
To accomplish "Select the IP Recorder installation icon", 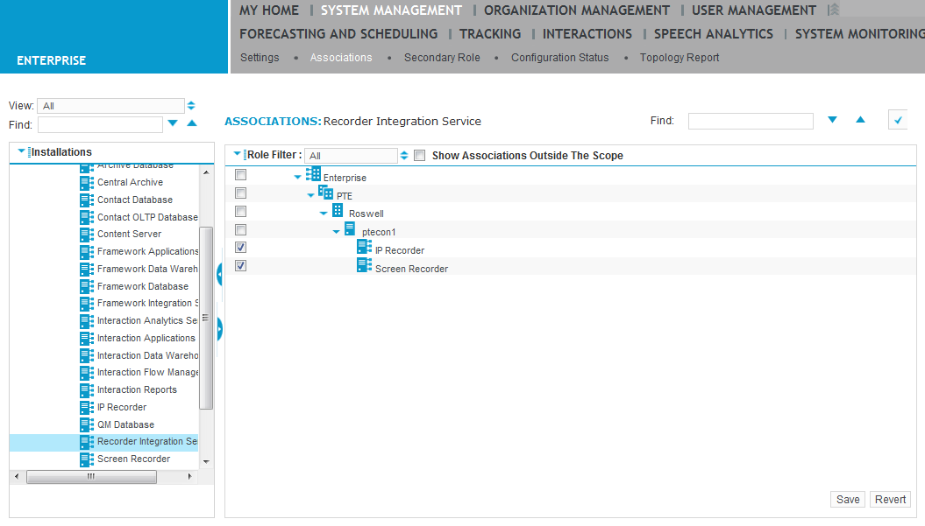I will pos(87,407).
